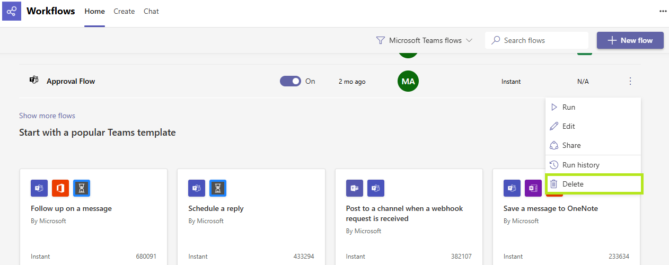Open the top-right ellipsis more options
The height and width of the screenshot is (265, 669).
pyautogui.click(x=663, y=11)
